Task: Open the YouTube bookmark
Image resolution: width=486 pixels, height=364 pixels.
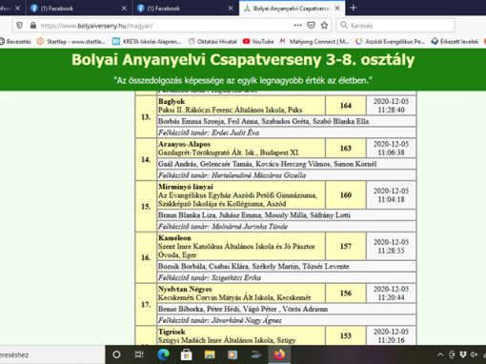Action: [x=258, y=41]
